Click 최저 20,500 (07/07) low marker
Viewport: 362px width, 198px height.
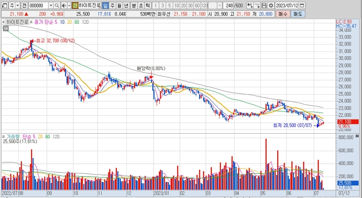(292, 125)
